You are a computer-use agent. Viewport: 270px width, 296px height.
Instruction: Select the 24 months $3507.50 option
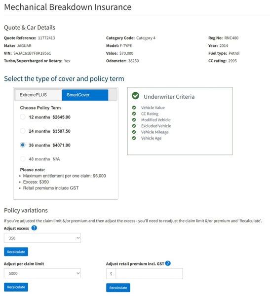23,131
